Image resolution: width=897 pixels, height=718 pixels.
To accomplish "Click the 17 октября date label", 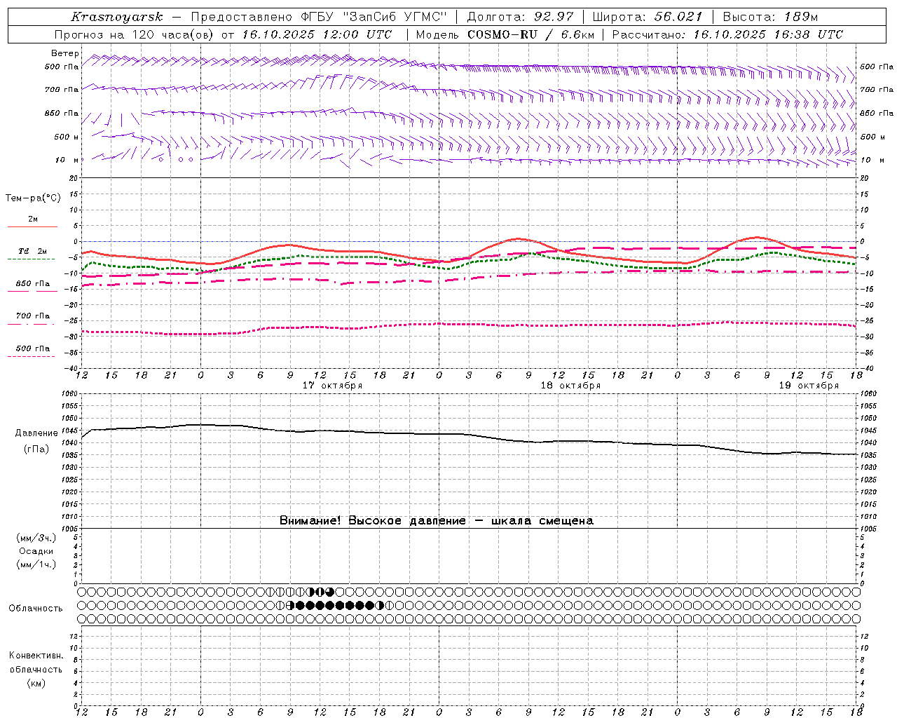I will [x=332, y=386].
